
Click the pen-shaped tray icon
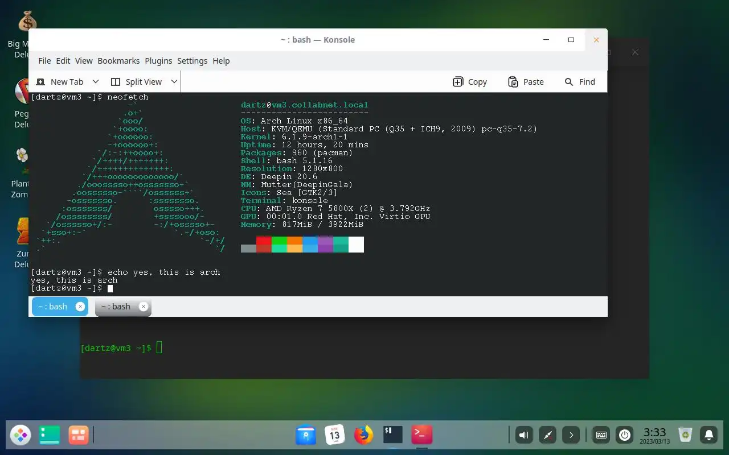pyautogui.click(x=548, y=436)
